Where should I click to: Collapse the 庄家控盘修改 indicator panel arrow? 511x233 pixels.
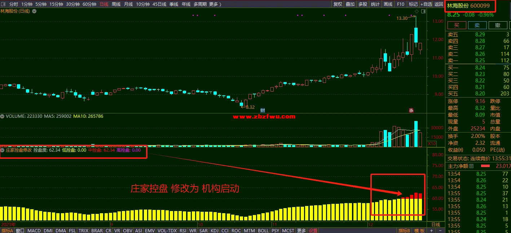(3, 150)
